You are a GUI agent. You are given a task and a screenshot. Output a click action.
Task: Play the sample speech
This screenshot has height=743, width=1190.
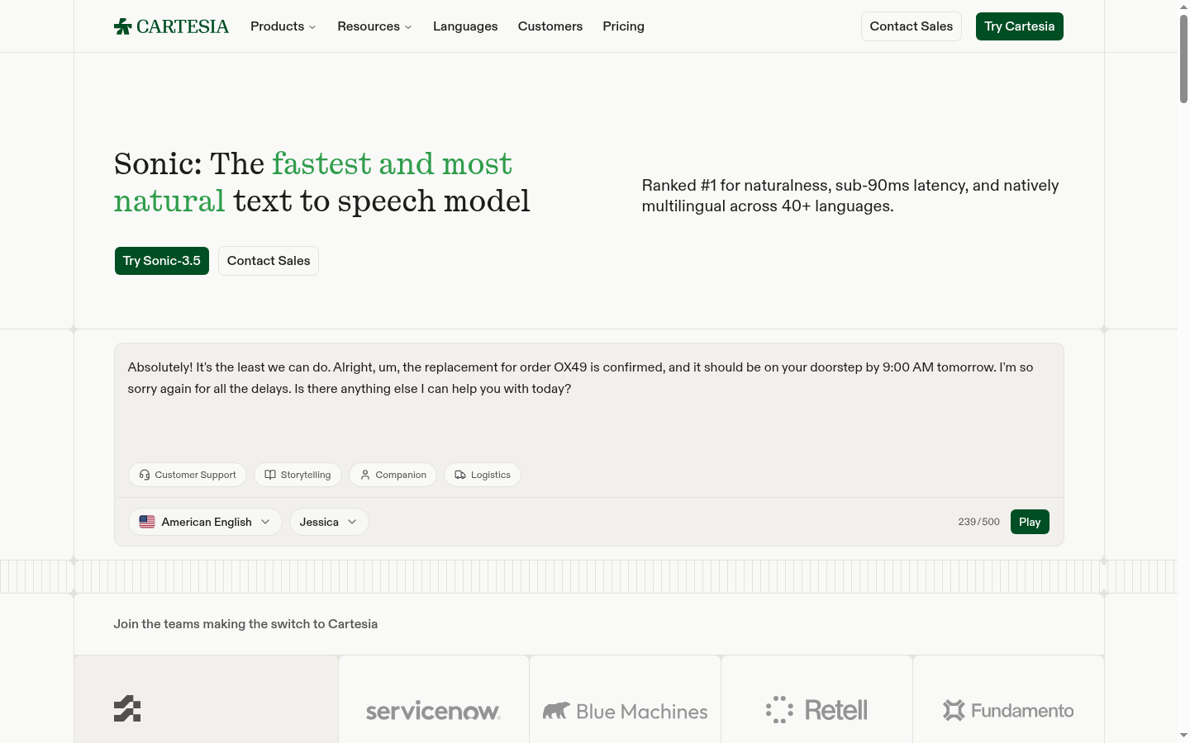pyautogui.click(x=1030, y=522)
